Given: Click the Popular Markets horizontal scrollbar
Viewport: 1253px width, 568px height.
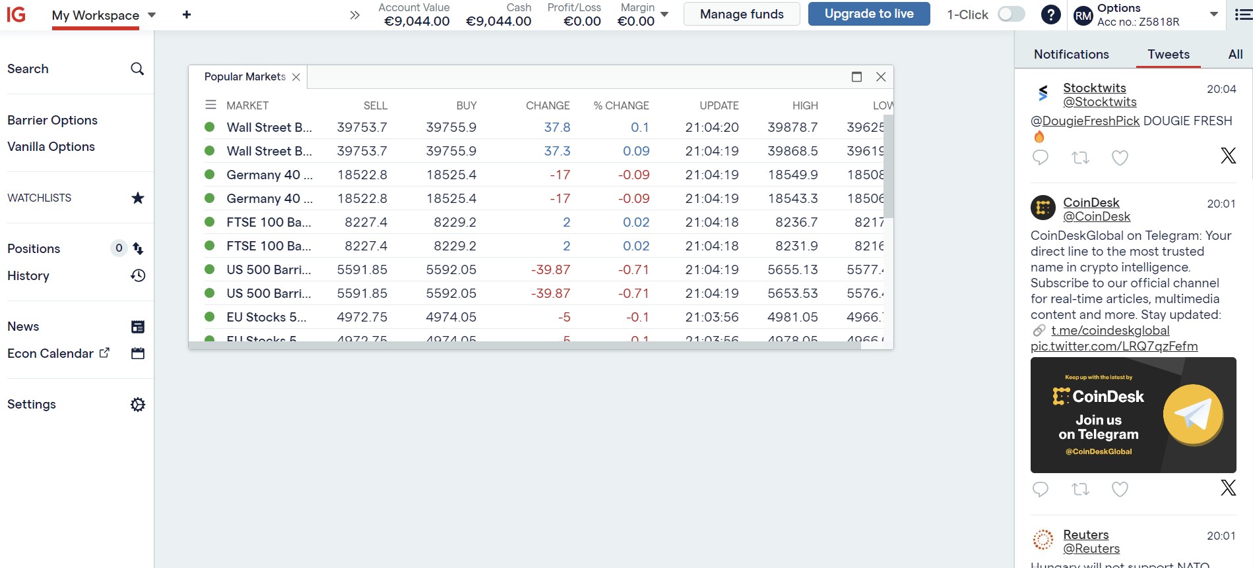Looking at the screenshot, I should click(x=525, y=345).
